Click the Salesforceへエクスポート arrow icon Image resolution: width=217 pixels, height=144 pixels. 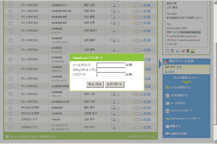coord(168,118)
